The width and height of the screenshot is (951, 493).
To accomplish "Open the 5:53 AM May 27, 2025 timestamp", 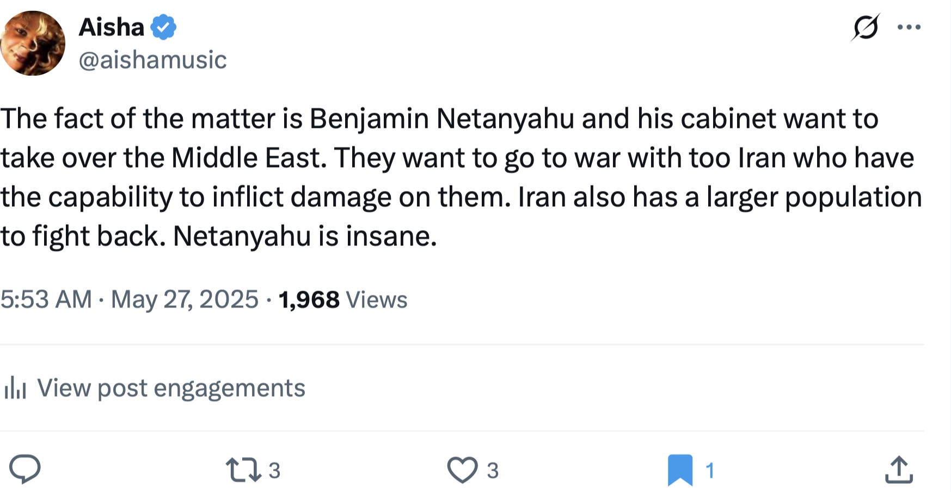I will pyautogui.click(x=130, y=299).
